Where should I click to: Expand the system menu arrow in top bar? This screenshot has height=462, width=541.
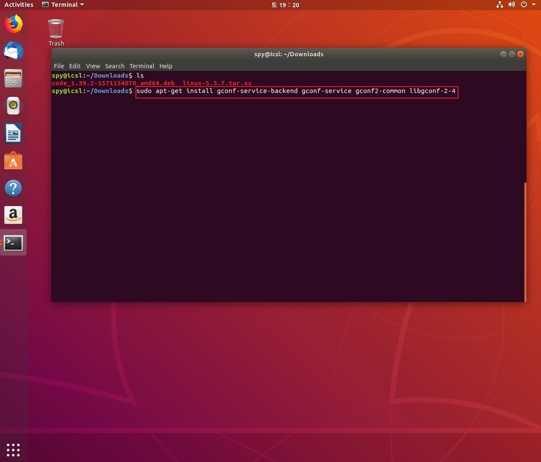point(534,5)
